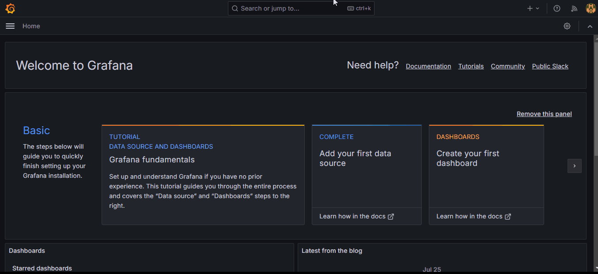Click the Search or jump to field
The image size is (598, 274).
[x=301, y=8]
